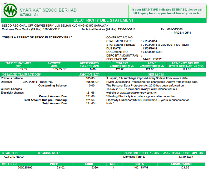Click the CURRENT AMOUNT DUE (RM) header
Screen dimensions: 213x169
pos(122,65)
